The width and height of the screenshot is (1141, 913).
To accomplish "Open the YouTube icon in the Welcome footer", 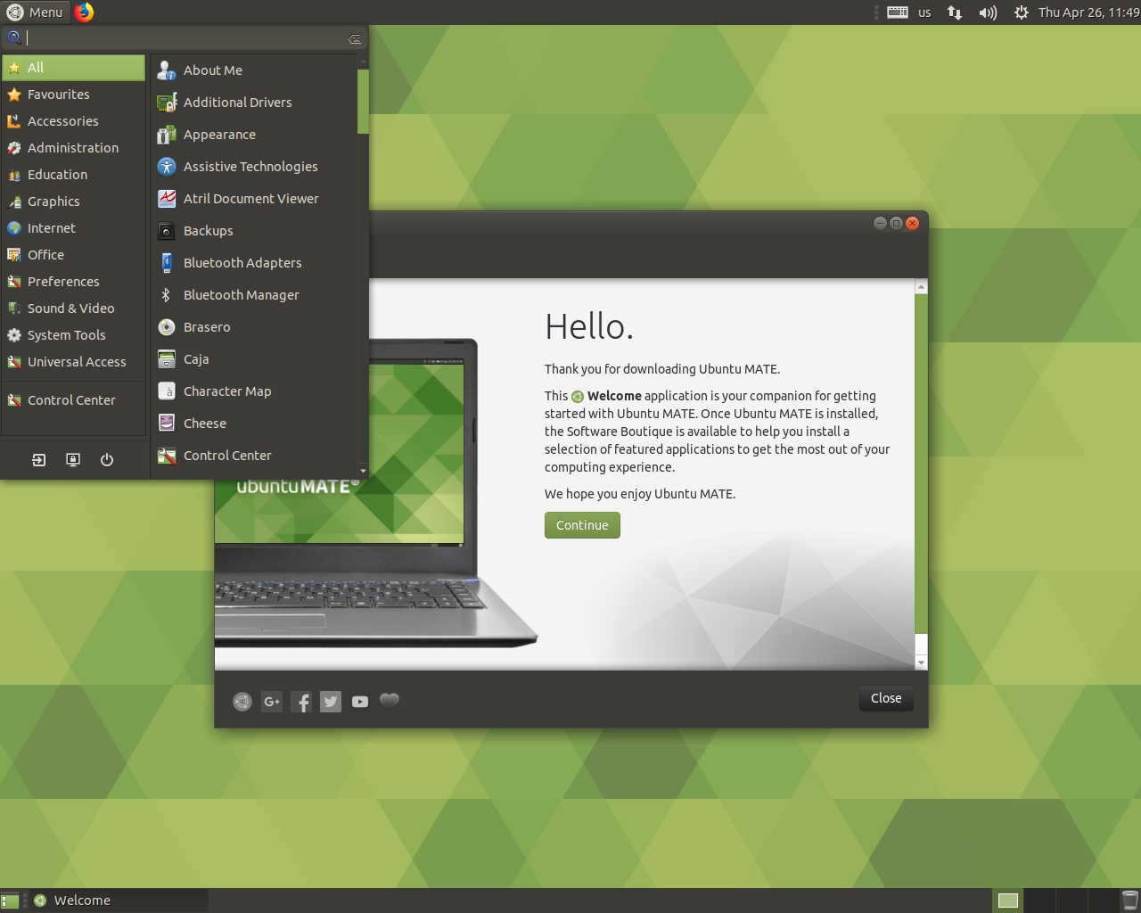I will coord(360,702).
